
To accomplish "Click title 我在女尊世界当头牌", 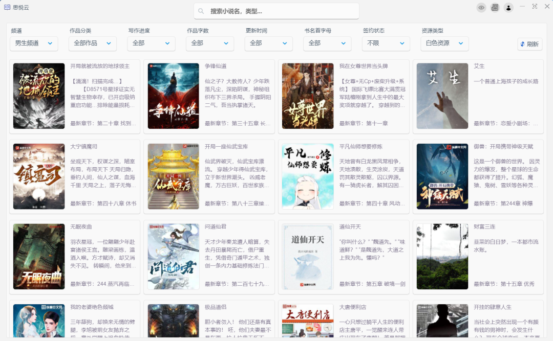I will coord(364,66).
